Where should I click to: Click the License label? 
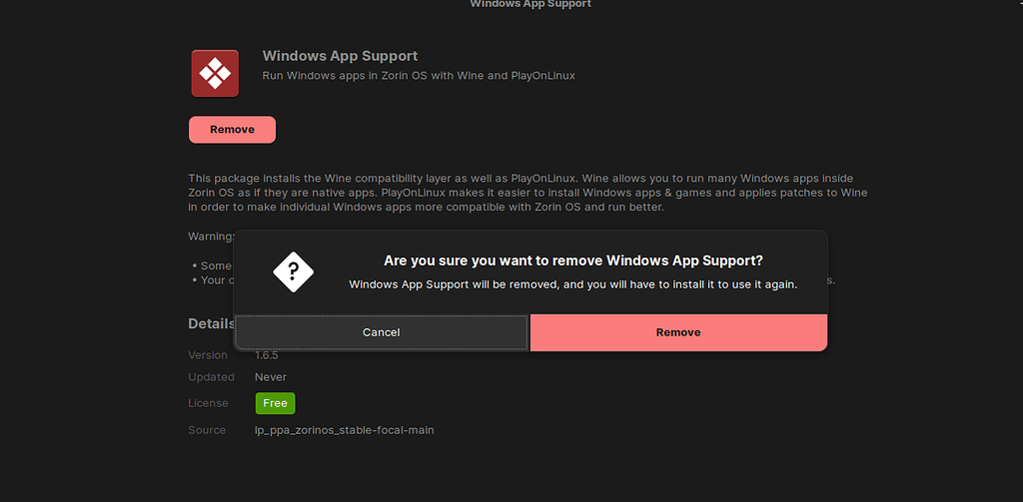click(208, 403)
